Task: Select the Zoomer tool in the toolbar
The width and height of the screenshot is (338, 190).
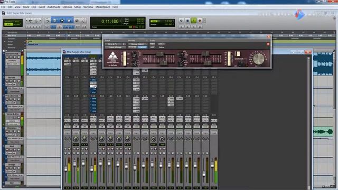Action: coord(48,21)
